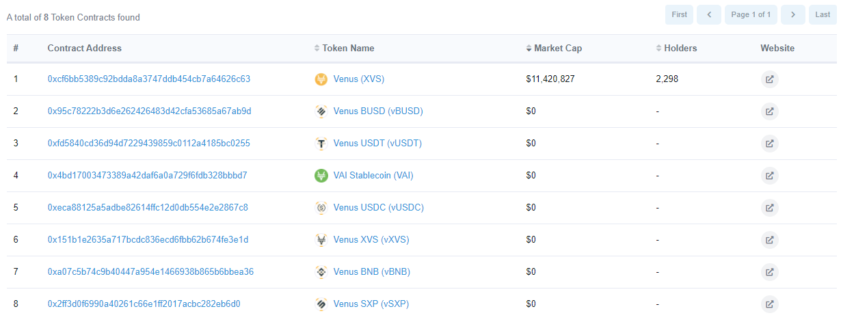Open contract address 0x4bd17003473389a42daf6a0a729f6fdb328bbbd7
The width and height of the screenshot is (841, 322).
click(x=148, y=176)
